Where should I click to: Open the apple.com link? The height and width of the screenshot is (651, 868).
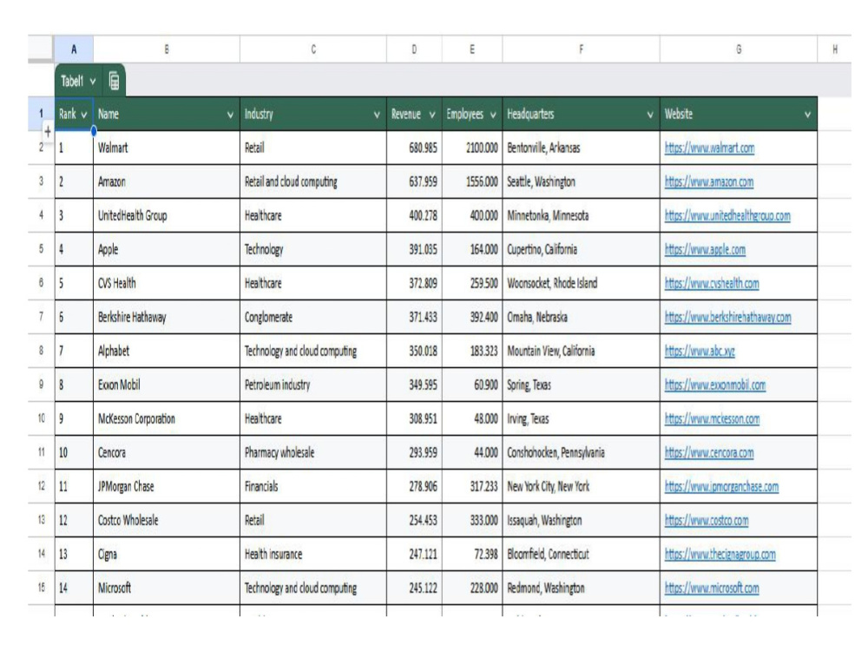705,249
